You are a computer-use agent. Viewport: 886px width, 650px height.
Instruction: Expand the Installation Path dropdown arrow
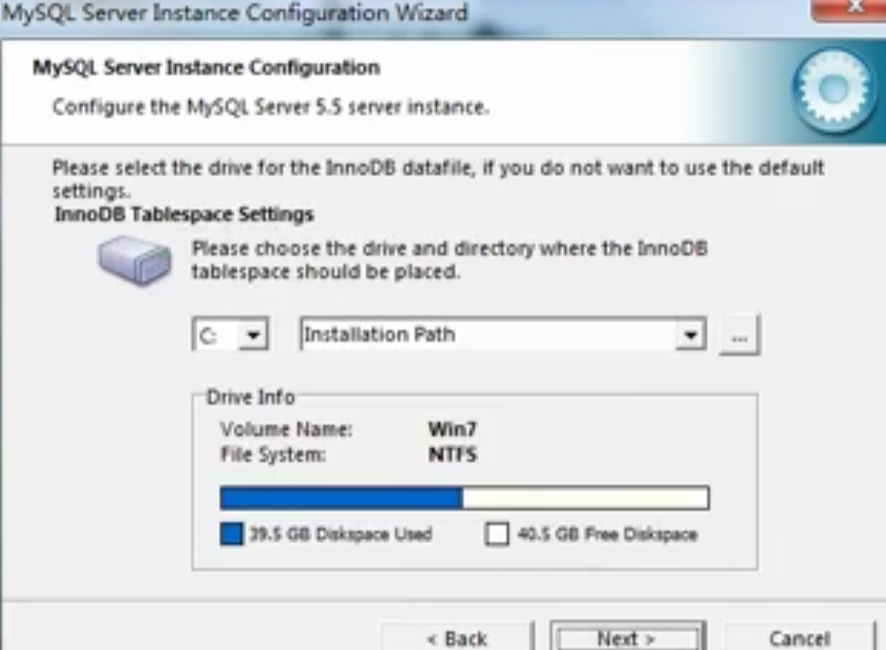click(x=690, y=336)
